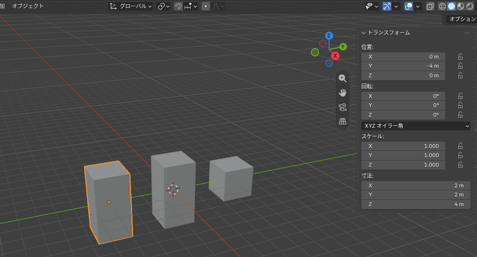The image size is (477, 257).
Task: Select the orange-outlined box object
Action: (x=109, y=202)
